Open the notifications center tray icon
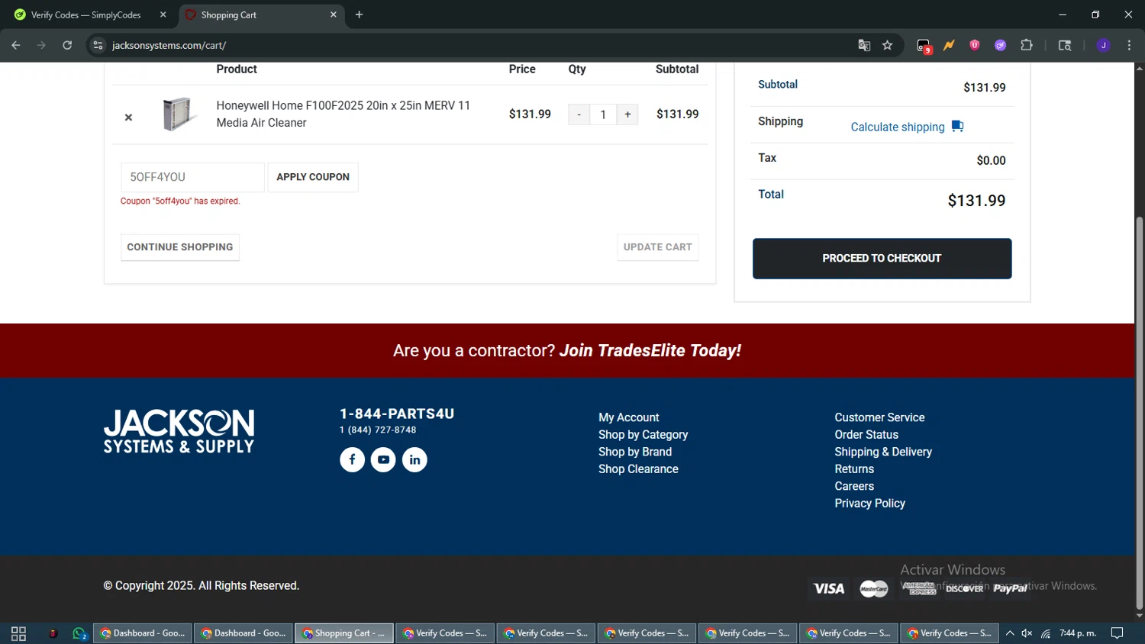Screen dimensions: 1145x644 [x=1117, y=633]
